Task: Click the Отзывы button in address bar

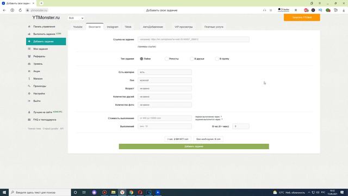Action: 284,10
